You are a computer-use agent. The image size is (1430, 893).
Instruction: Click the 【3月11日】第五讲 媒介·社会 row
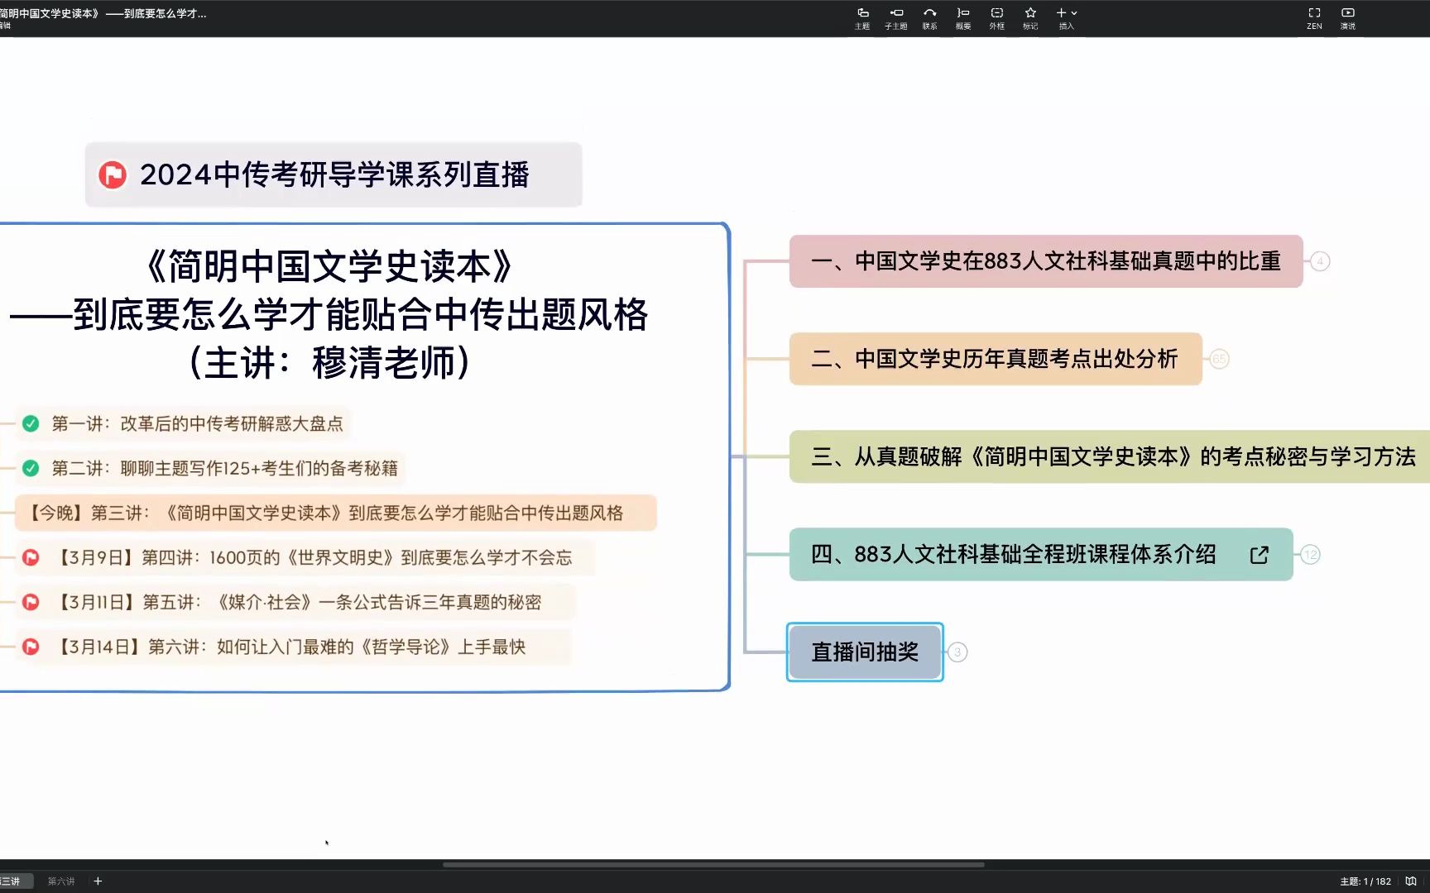294,603
